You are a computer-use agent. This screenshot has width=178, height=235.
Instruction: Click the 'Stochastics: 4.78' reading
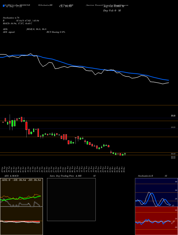11,18
